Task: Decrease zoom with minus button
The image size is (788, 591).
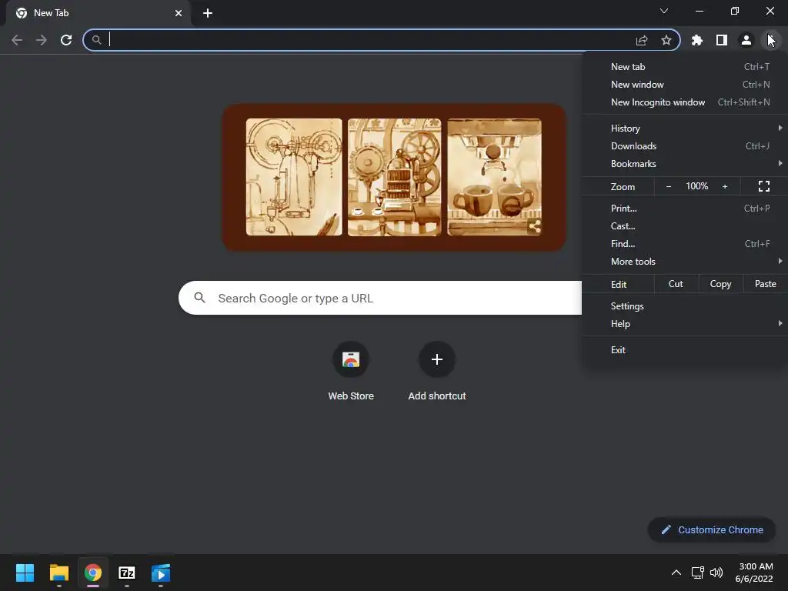Action: (669, 186)
